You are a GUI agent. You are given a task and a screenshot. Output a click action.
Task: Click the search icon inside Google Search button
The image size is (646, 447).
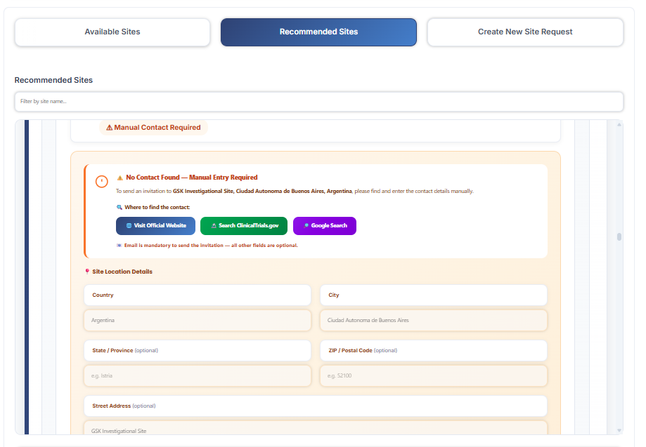click(x=305, y=225)
